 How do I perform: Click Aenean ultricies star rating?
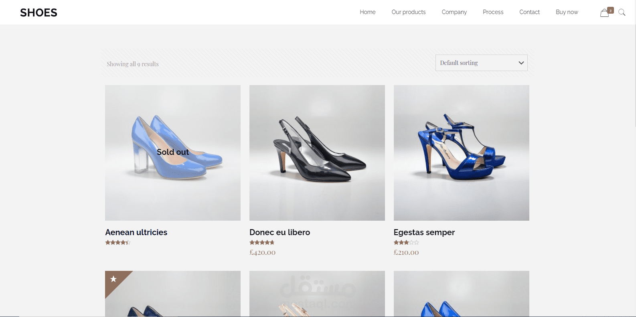[x=118, y=242]
